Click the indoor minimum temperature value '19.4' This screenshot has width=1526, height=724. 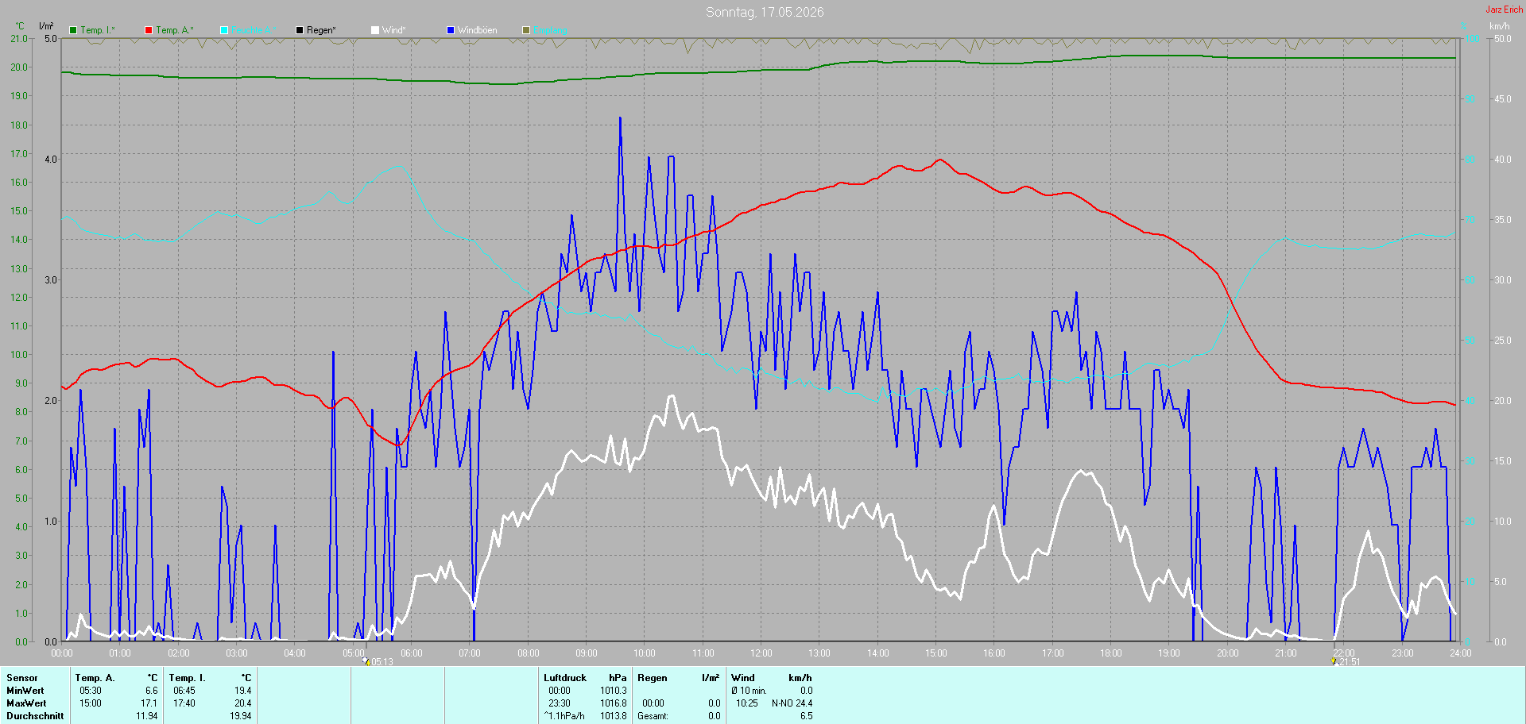243,691
